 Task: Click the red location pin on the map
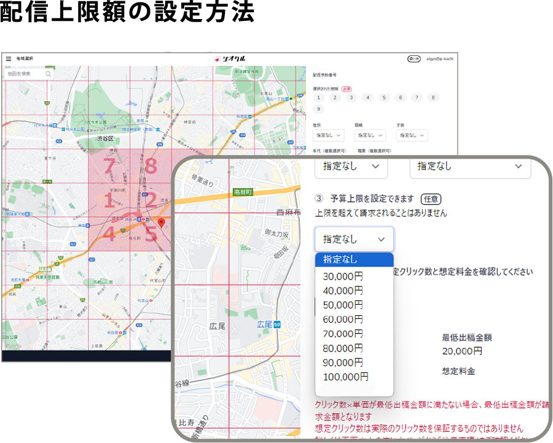click(162, 222)
